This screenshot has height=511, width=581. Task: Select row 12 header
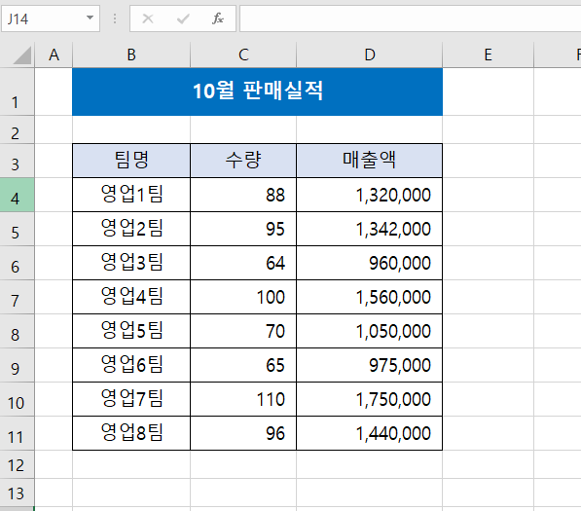click(x=18, y=464)
